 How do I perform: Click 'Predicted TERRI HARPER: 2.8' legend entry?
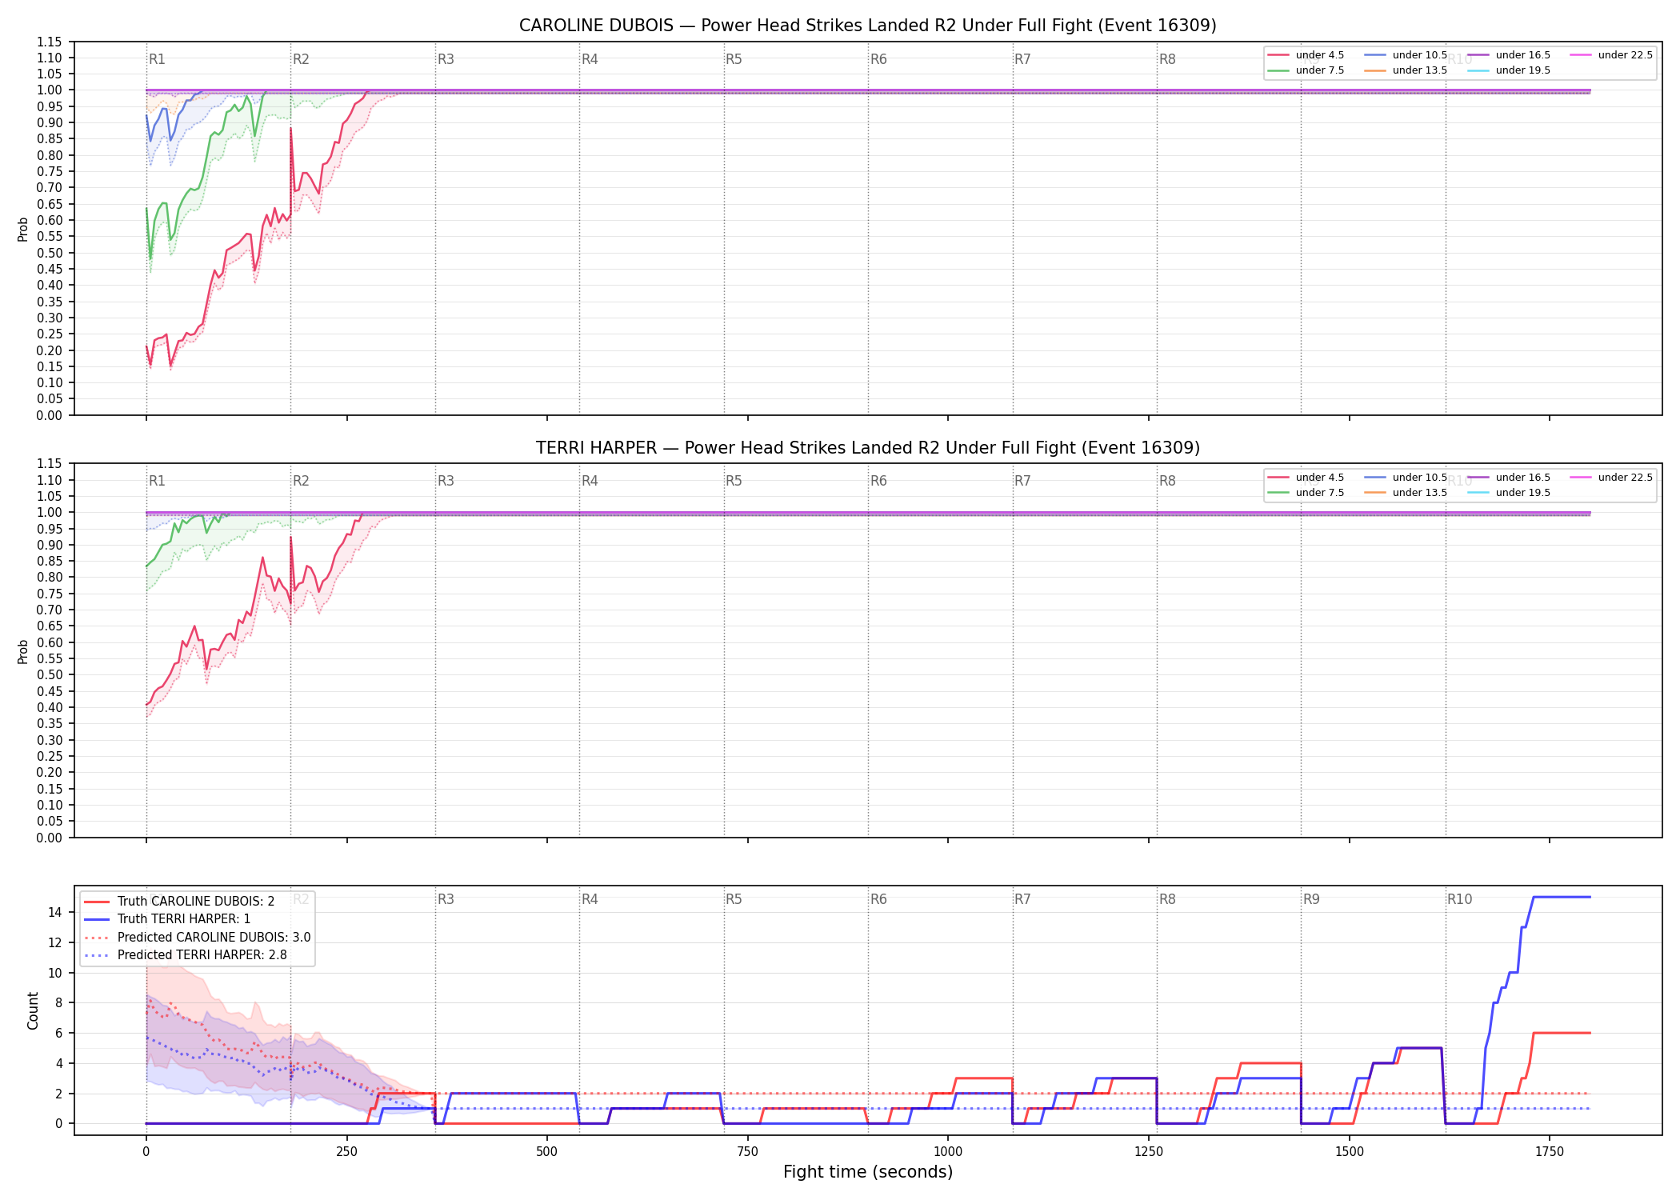pyautogui.click(x=186, y=955)
